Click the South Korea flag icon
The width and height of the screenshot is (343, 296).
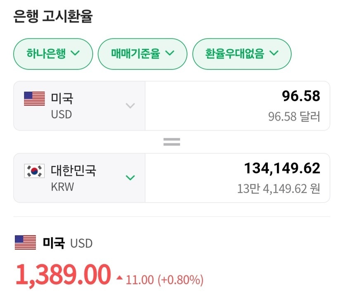tap(34, 171)
